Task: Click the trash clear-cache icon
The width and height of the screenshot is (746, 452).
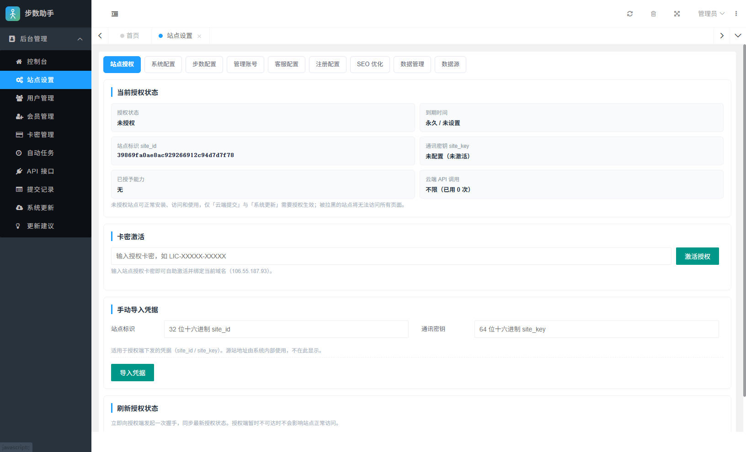Action: 653,14
